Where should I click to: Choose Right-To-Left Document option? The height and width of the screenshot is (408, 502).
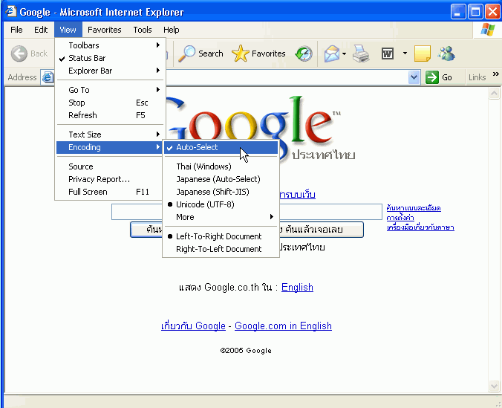point(218,249)
